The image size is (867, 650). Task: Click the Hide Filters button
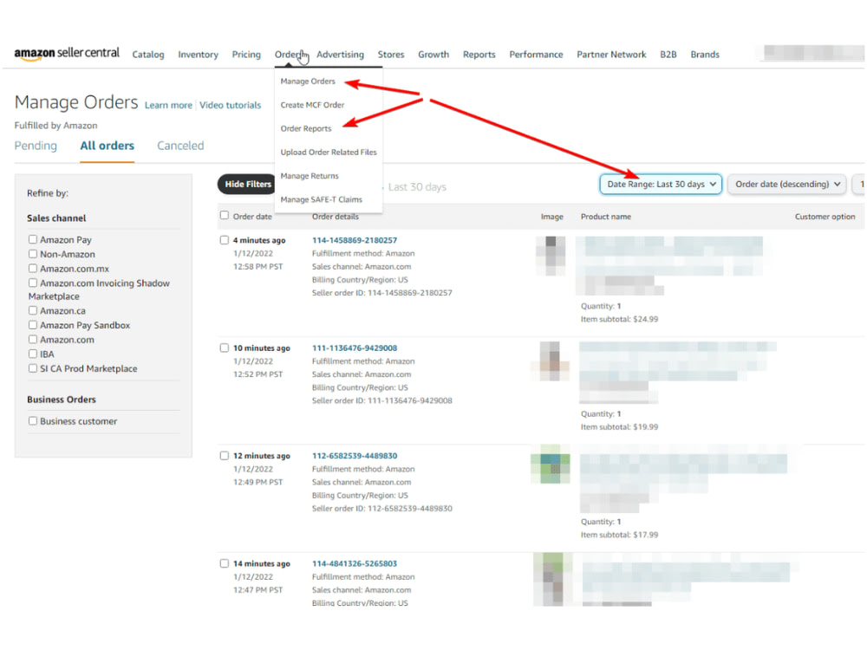(x=246, y=184)
